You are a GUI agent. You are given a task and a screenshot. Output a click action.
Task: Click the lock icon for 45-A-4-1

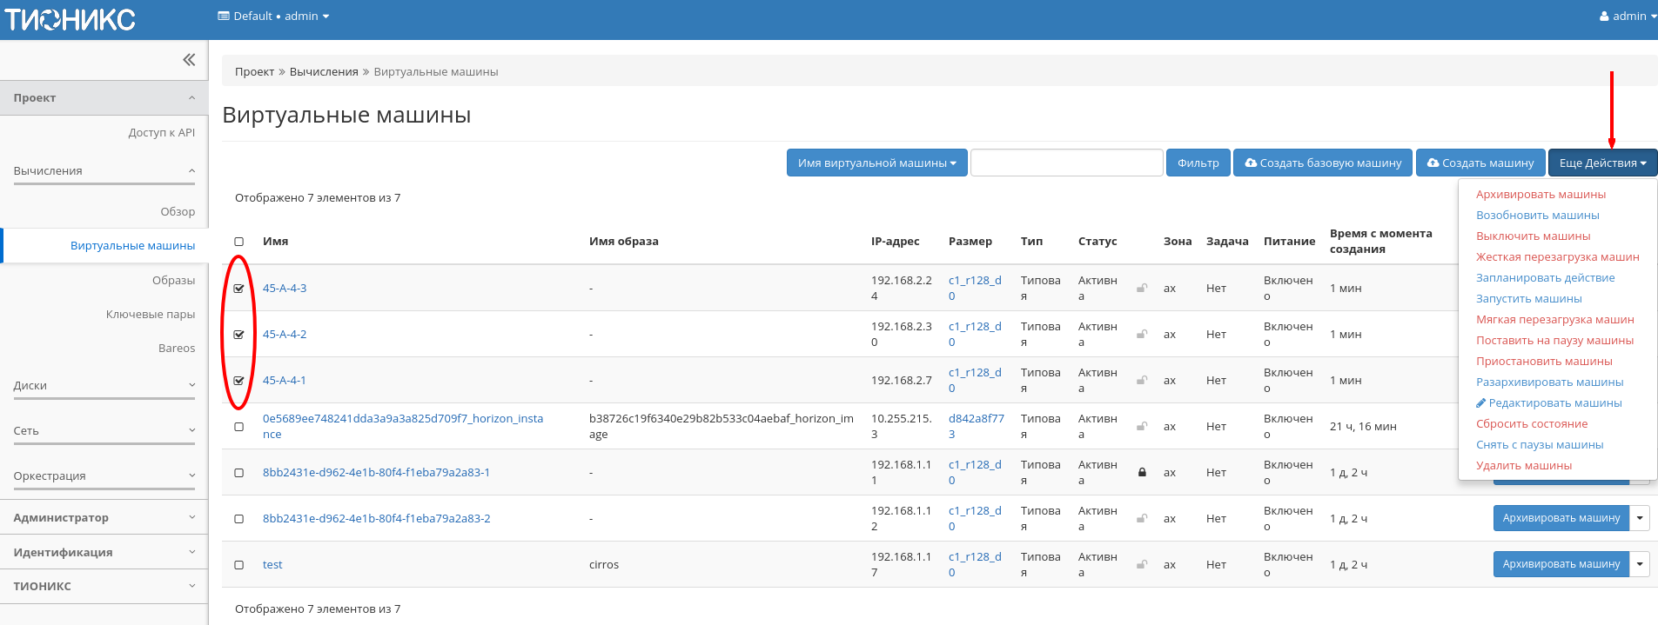(x=1142, y=381)
